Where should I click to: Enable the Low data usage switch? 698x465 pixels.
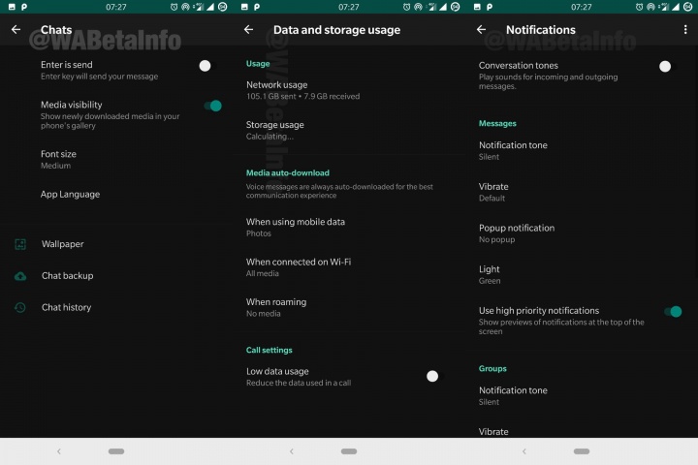(435, 376)
